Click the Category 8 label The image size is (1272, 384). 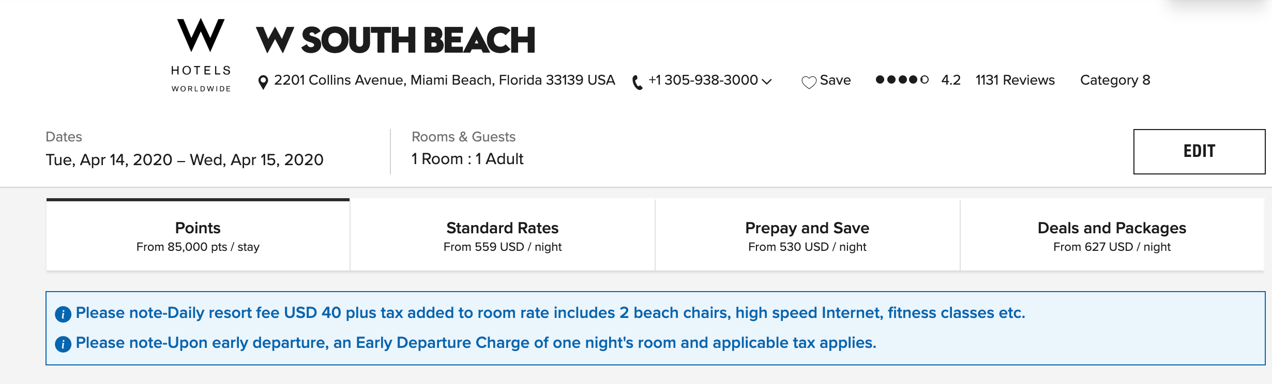point(1115,80)
